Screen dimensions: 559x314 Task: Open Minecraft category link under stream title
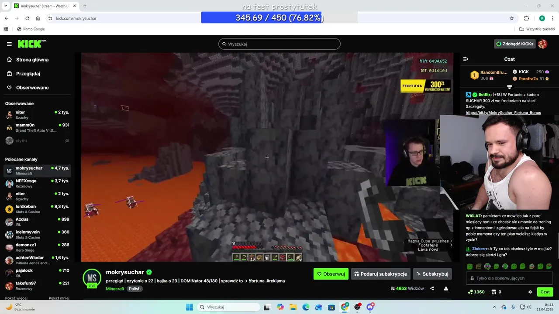115,289
